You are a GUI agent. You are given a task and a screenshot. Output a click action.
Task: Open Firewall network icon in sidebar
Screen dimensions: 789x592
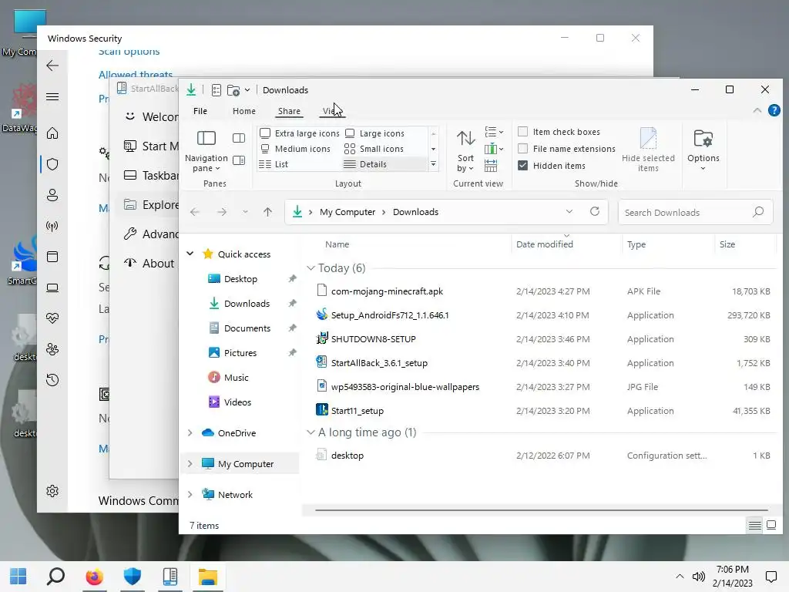coord(52,226)
